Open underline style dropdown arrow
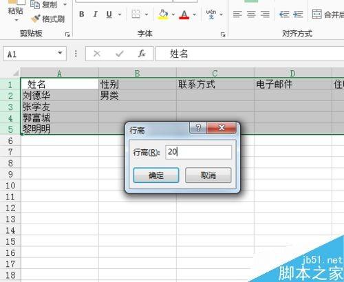The width and height of the screenshot is (344, 282). pyautogui.click(x=120, y=14)
